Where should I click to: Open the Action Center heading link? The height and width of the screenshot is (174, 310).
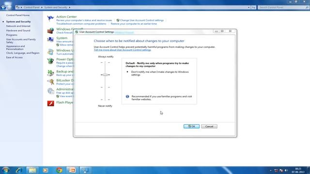click(66, 17)
